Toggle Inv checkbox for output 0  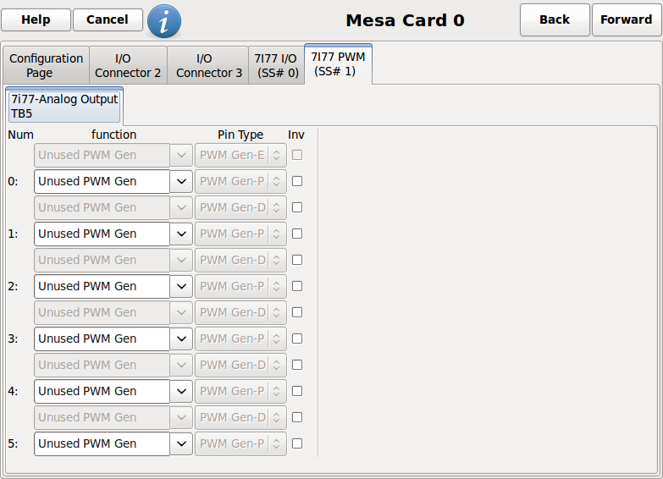[297, 181]
